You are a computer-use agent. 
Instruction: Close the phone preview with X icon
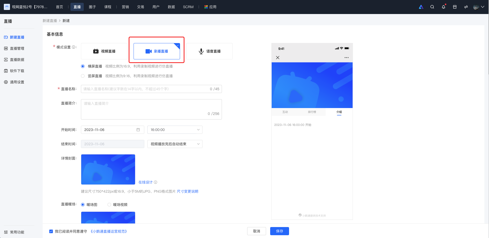point(278,58)
